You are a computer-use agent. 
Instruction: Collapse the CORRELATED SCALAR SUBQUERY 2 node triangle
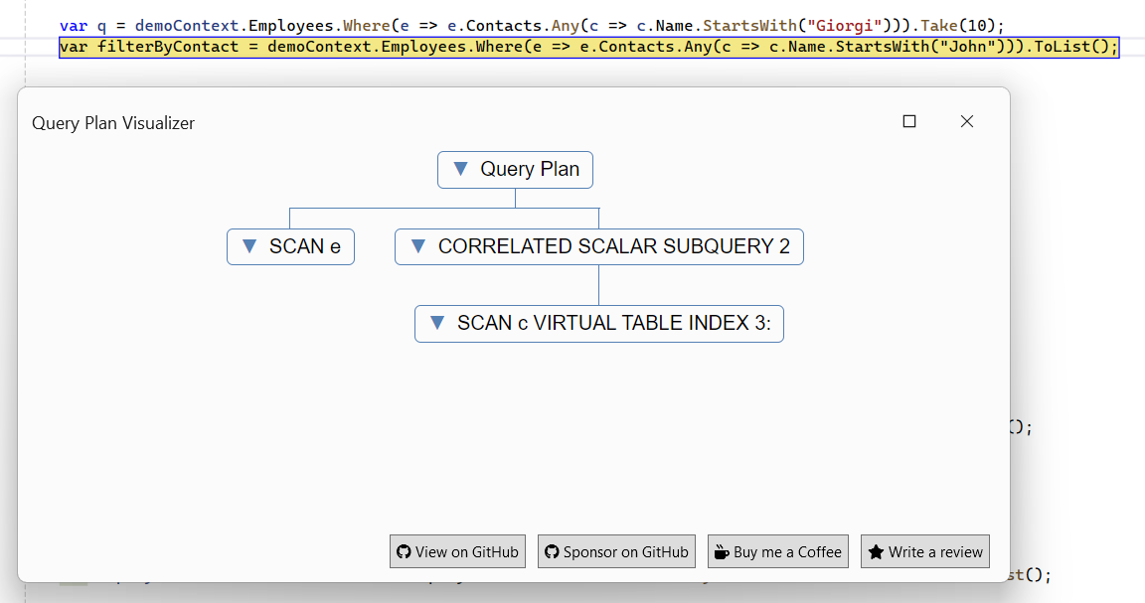click(x=418, y=246)
